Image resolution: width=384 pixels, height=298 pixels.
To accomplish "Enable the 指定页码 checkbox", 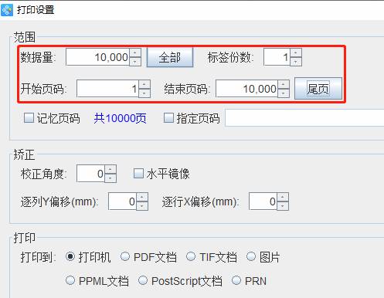I will click(x=168, y=118).
